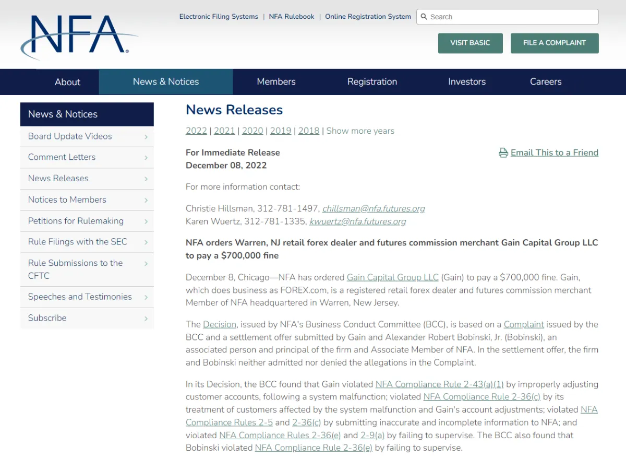Select the 2018 news releases year

coord(309,131)
